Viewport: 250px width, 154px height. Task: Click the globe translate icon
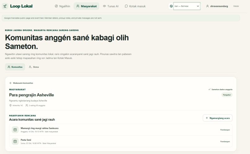pos(171,6)
